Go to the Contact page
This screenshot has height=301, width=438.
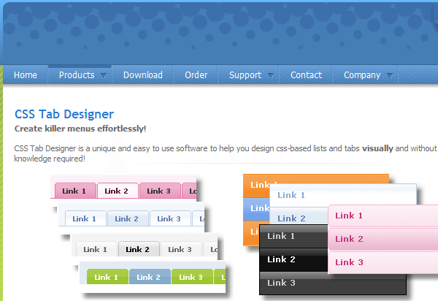click(x=306, y=75)
